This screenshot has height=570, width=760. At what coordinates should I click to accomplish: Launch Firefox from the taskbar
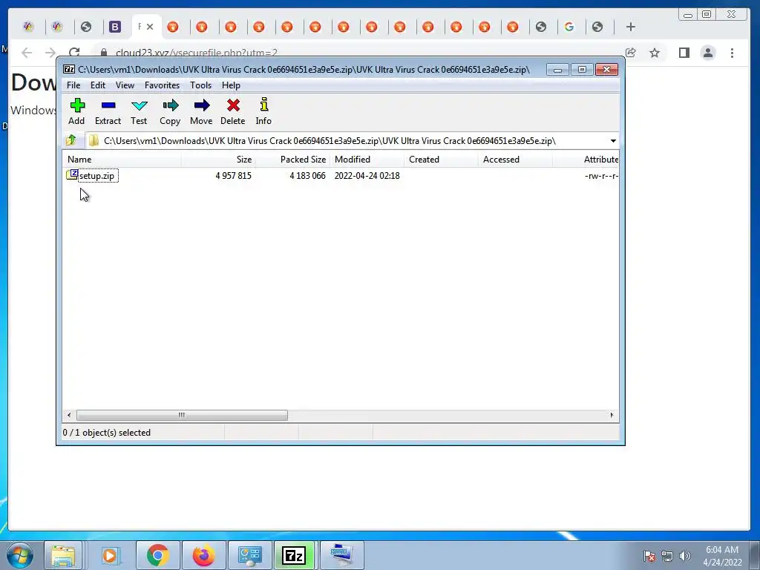coord(203,555)
